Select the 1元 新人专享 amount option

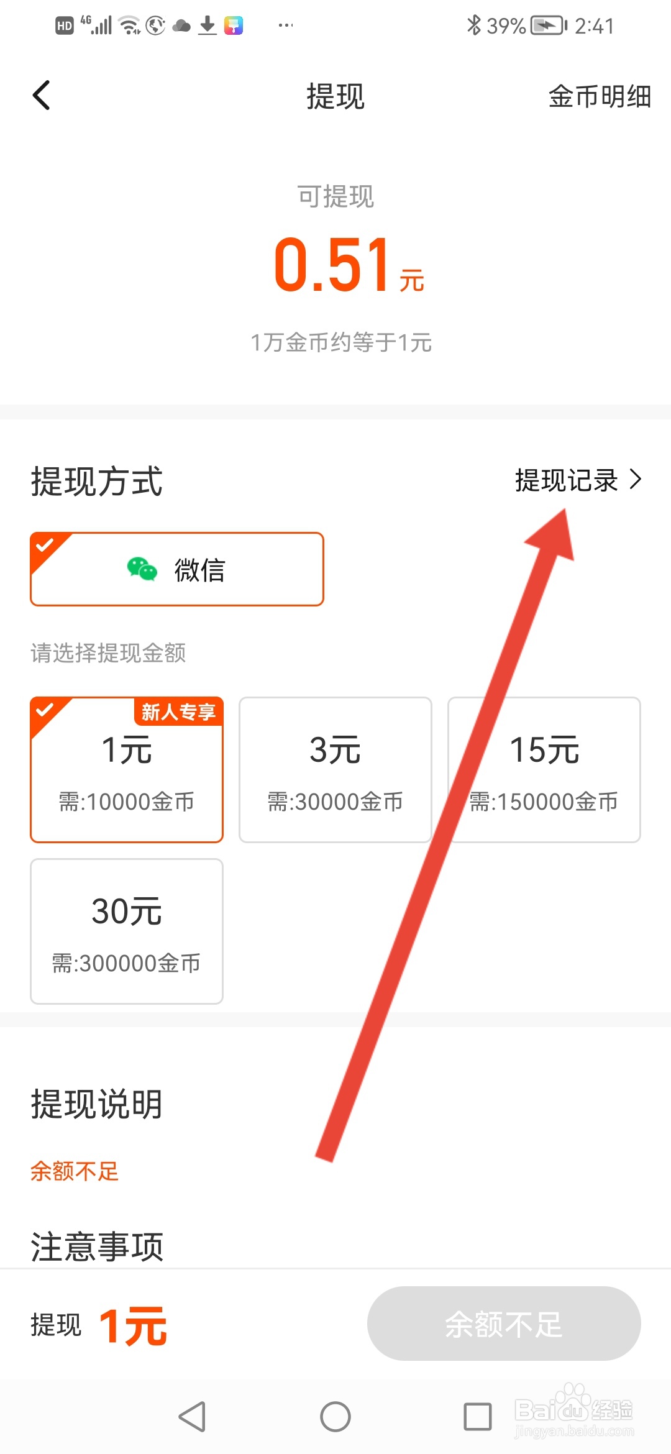point(127,770)
